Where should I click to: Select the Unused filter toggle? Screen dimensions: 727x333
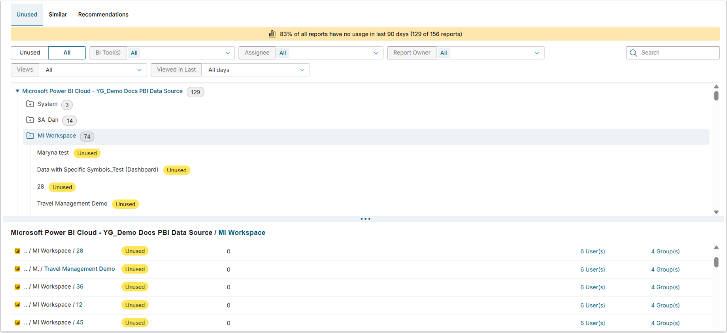click(x=30, y=53)
